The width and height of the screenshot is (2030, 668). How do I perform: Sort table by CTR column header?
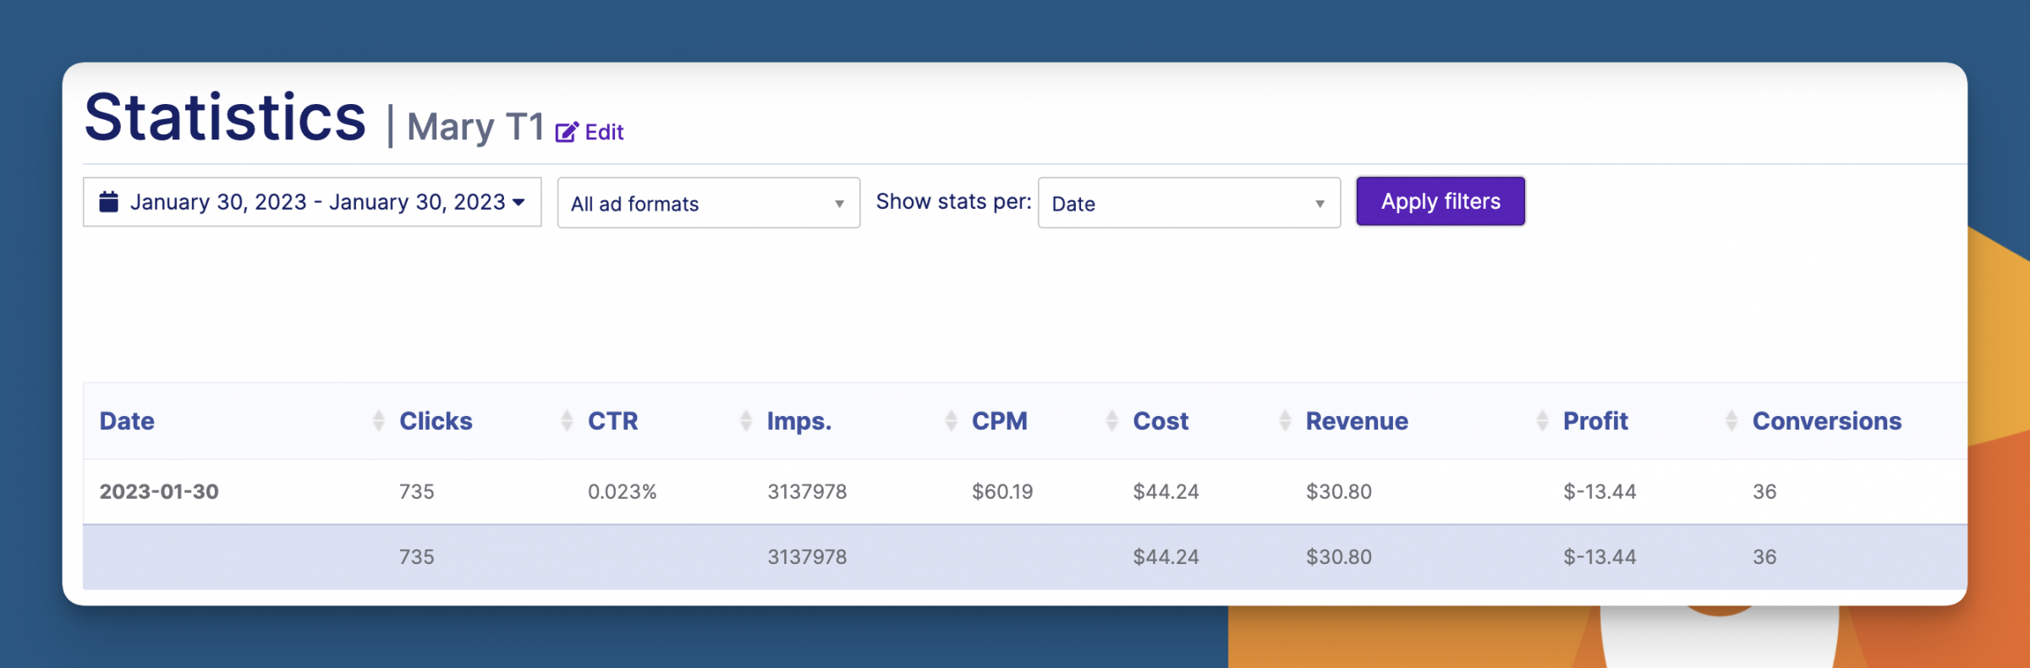coord(613,421)
